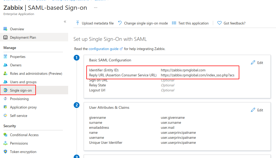The height and width of the screenshot is (158, 276).
Task: Open the configuration guide link
Action: (104, 49)
